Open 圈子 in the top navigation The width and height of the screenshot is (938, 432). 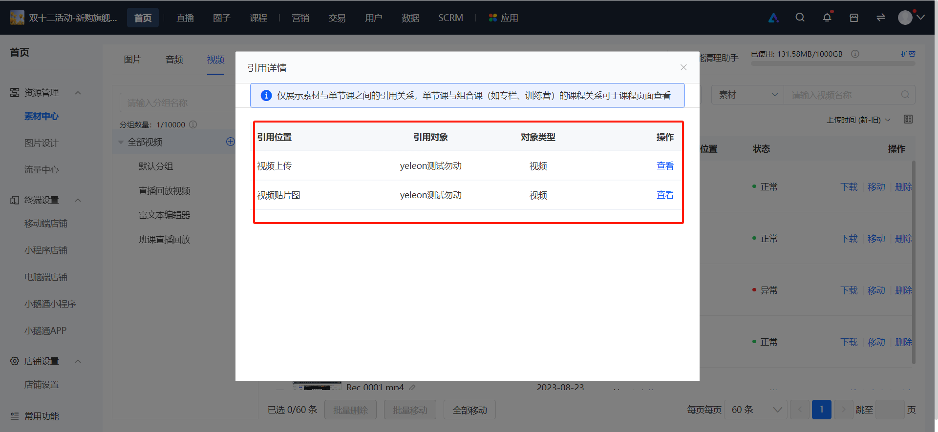222,18
